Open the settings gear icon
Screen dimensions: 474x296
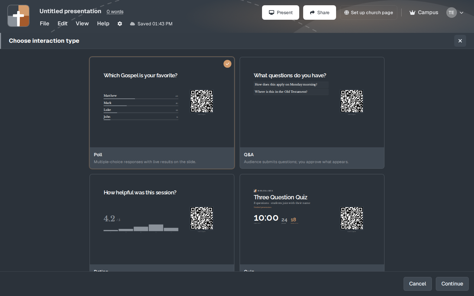tap(120, 24)
